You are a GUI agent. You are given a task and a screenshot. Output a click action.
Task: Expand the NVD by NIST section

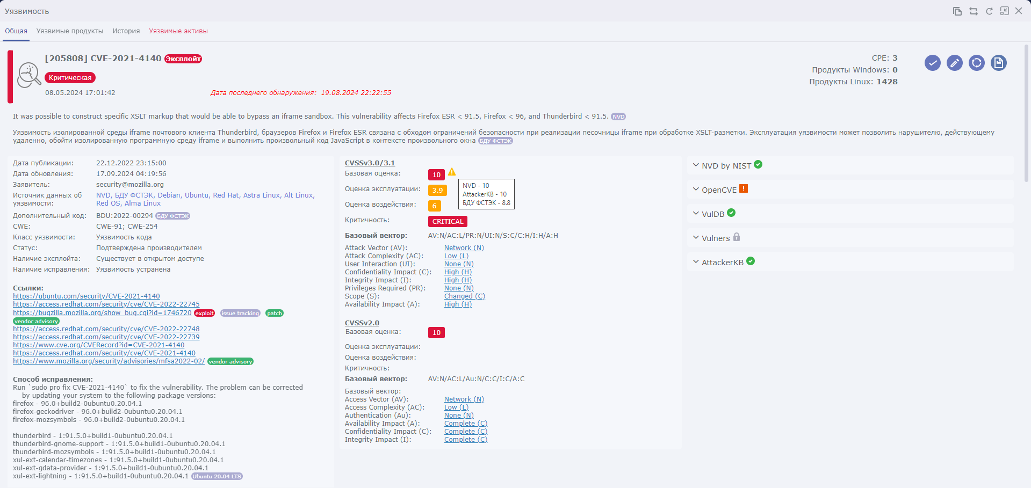coord(726,166)
